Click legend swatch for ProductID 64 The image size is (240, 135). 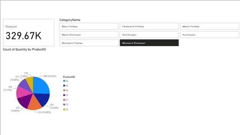(64, 90)
